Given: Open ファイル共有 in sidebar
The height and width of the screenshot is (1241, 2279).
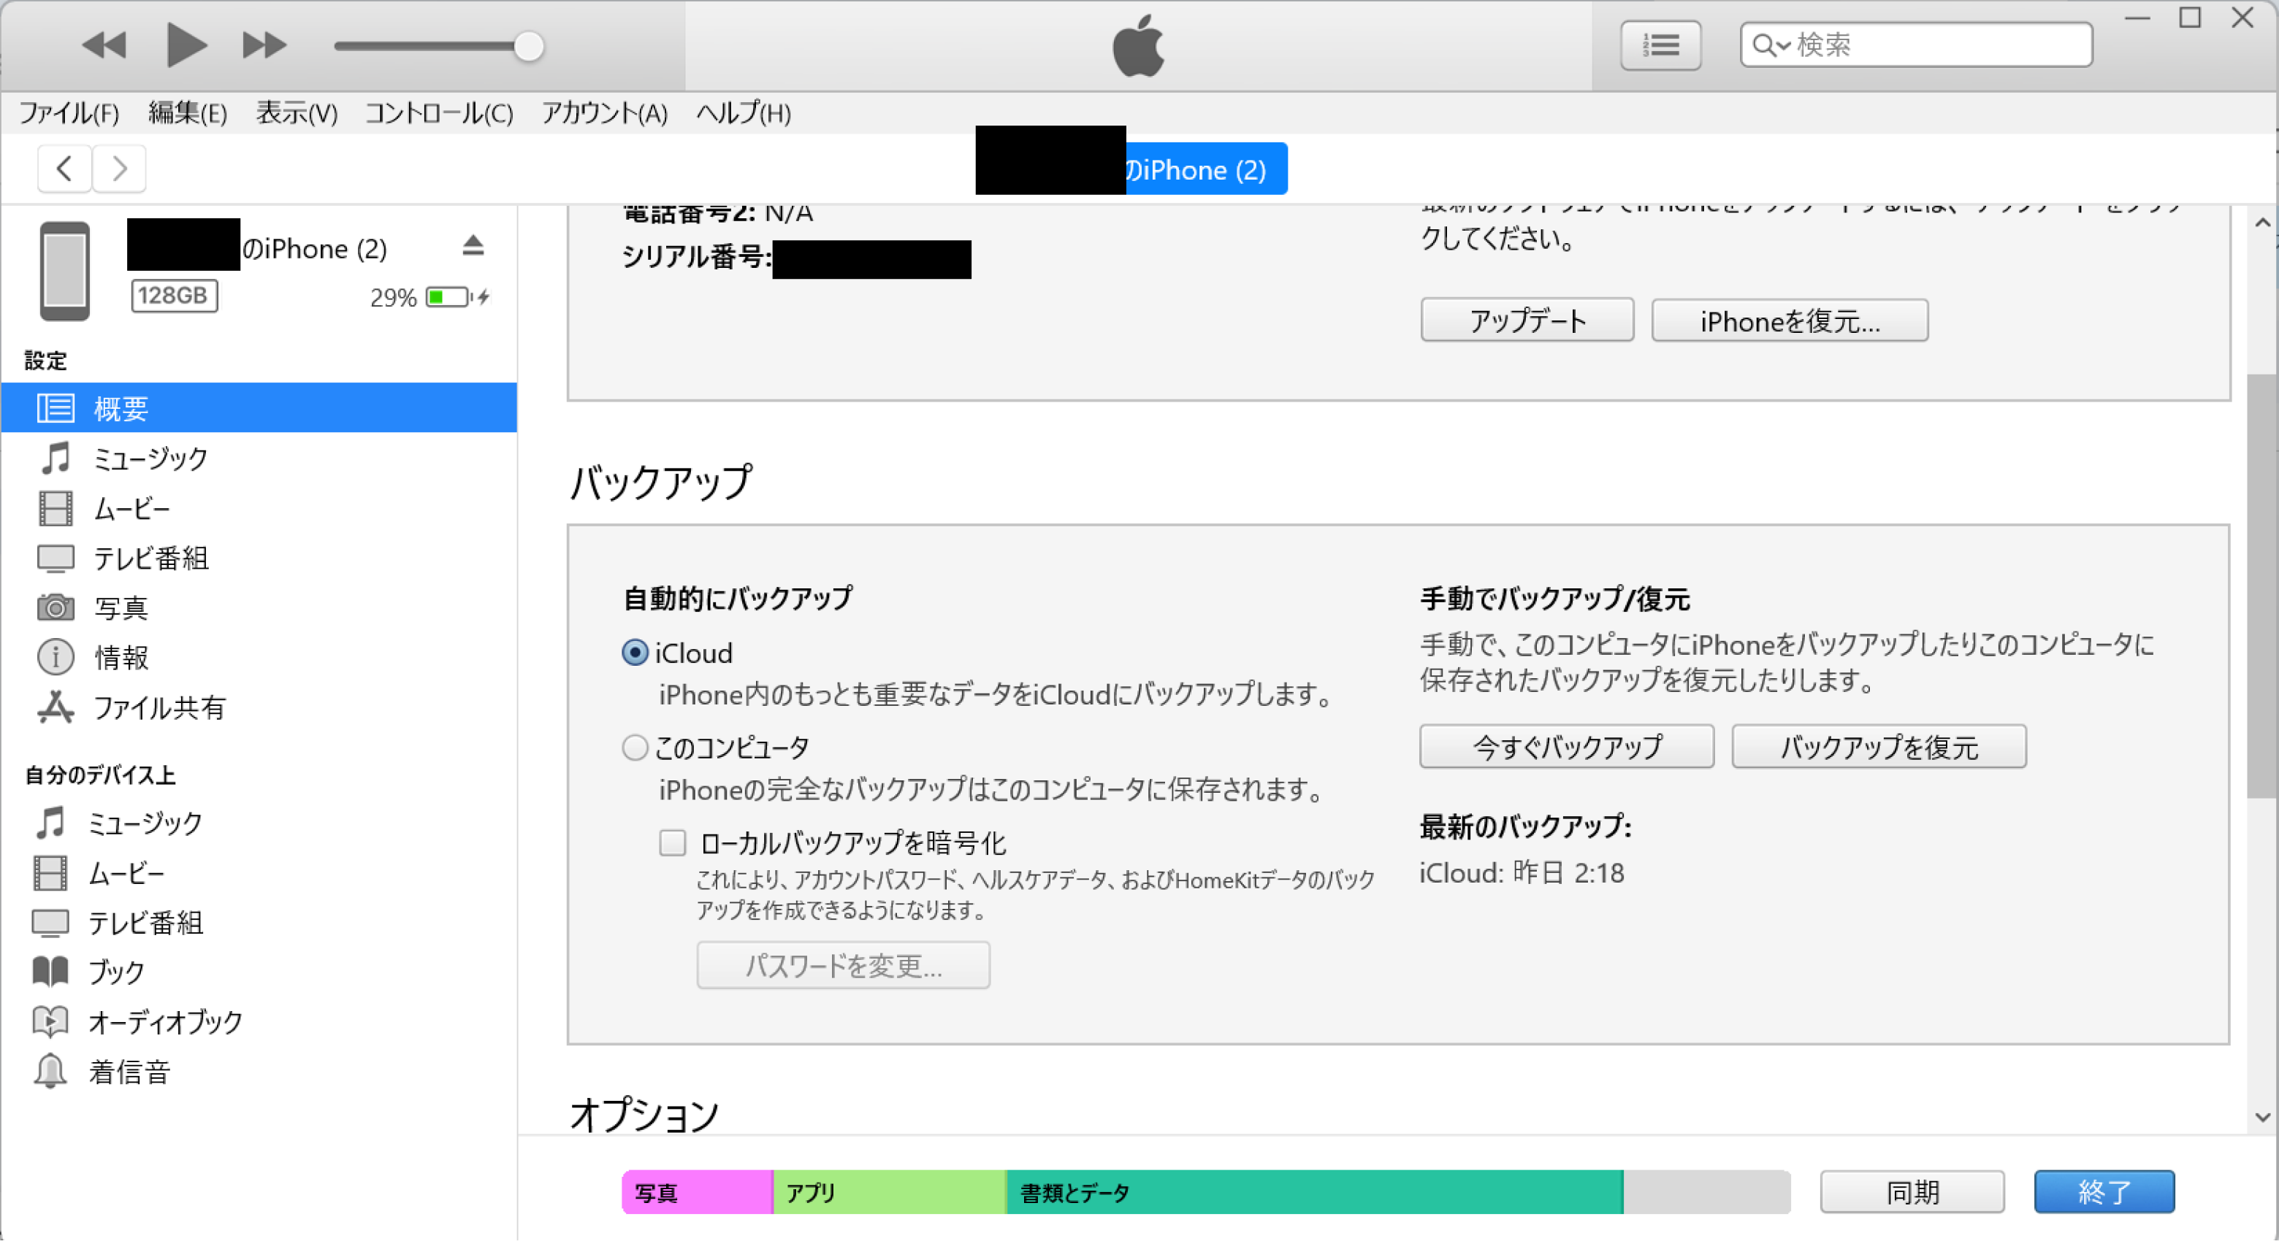Looking at the screenshot, I should click(259, 707).
